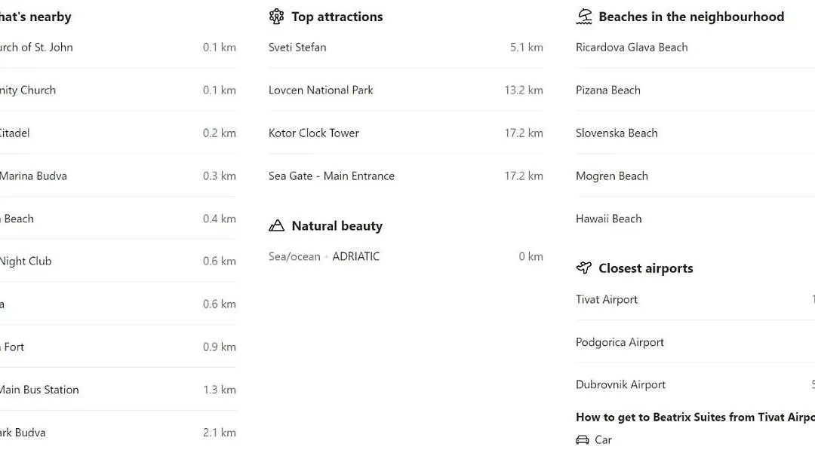This screenshot has height=468, width=815.
Task: Click Dubrovnik Airport
Action: [620, 385]
